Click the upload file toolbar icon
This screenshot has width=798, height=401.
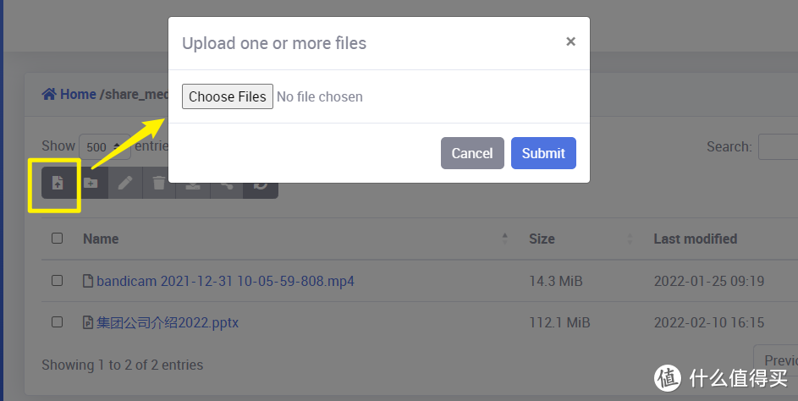(x=58, y=183)
